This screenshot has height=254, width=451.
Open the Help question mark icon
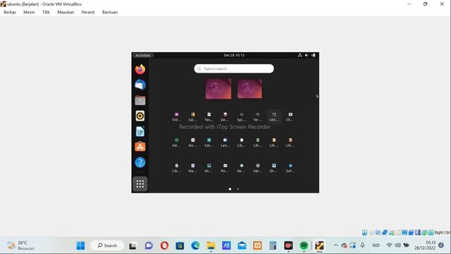(x=140, y=162)
